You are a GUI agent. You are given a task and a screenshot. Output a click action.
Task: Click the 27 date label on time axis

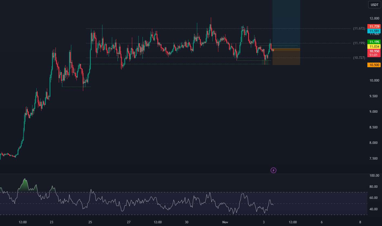[x=129, y=222]
